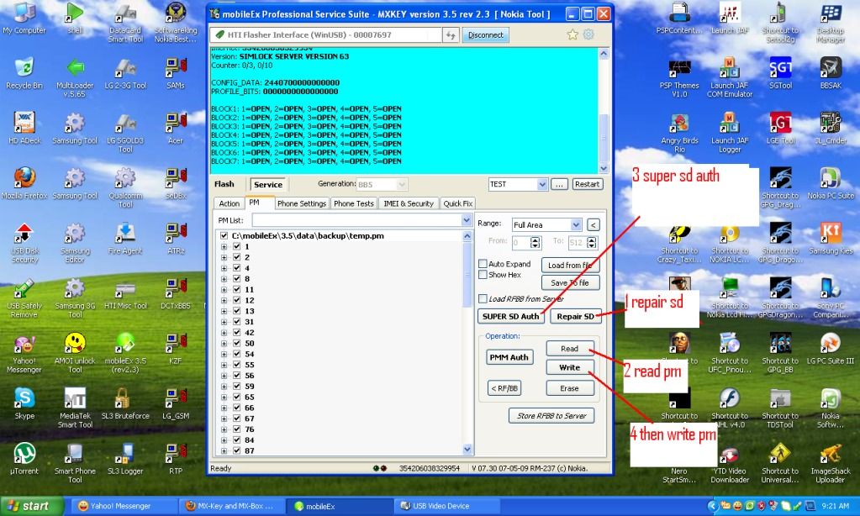Open the SL3 Logger shortcut

[125, 458]
